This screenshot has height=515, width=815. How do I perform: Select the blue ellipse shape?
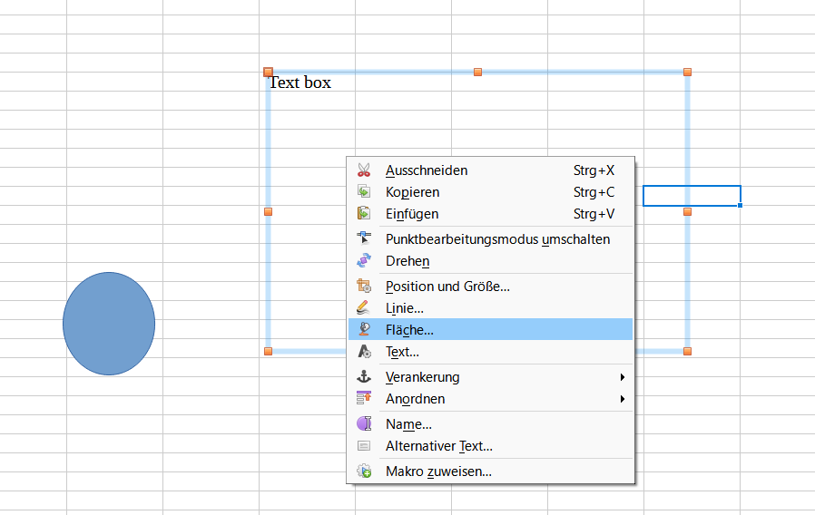109,324
